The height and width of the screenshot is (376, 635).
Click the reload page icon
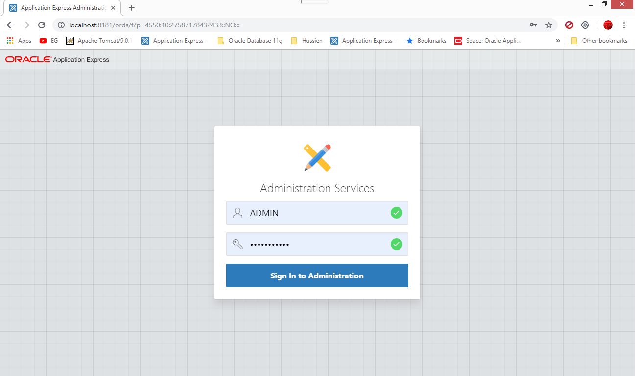[x=42, y=25]
